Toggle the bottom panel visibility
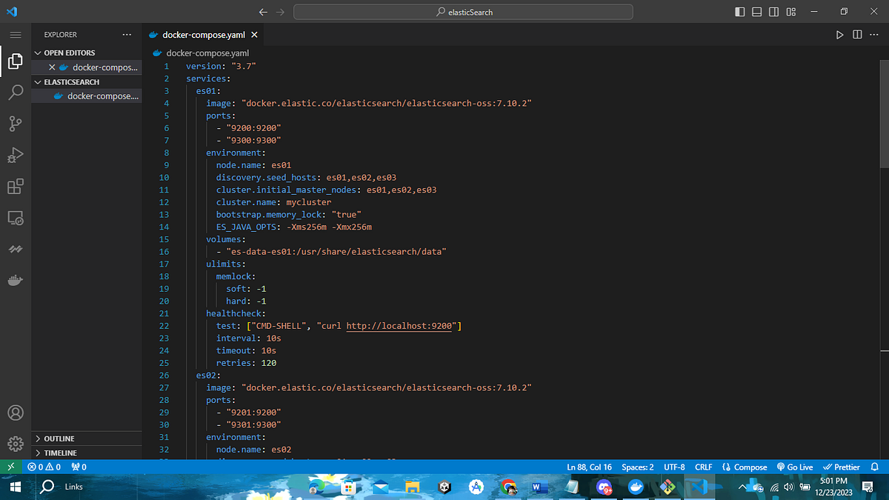 tap(756, 11)
